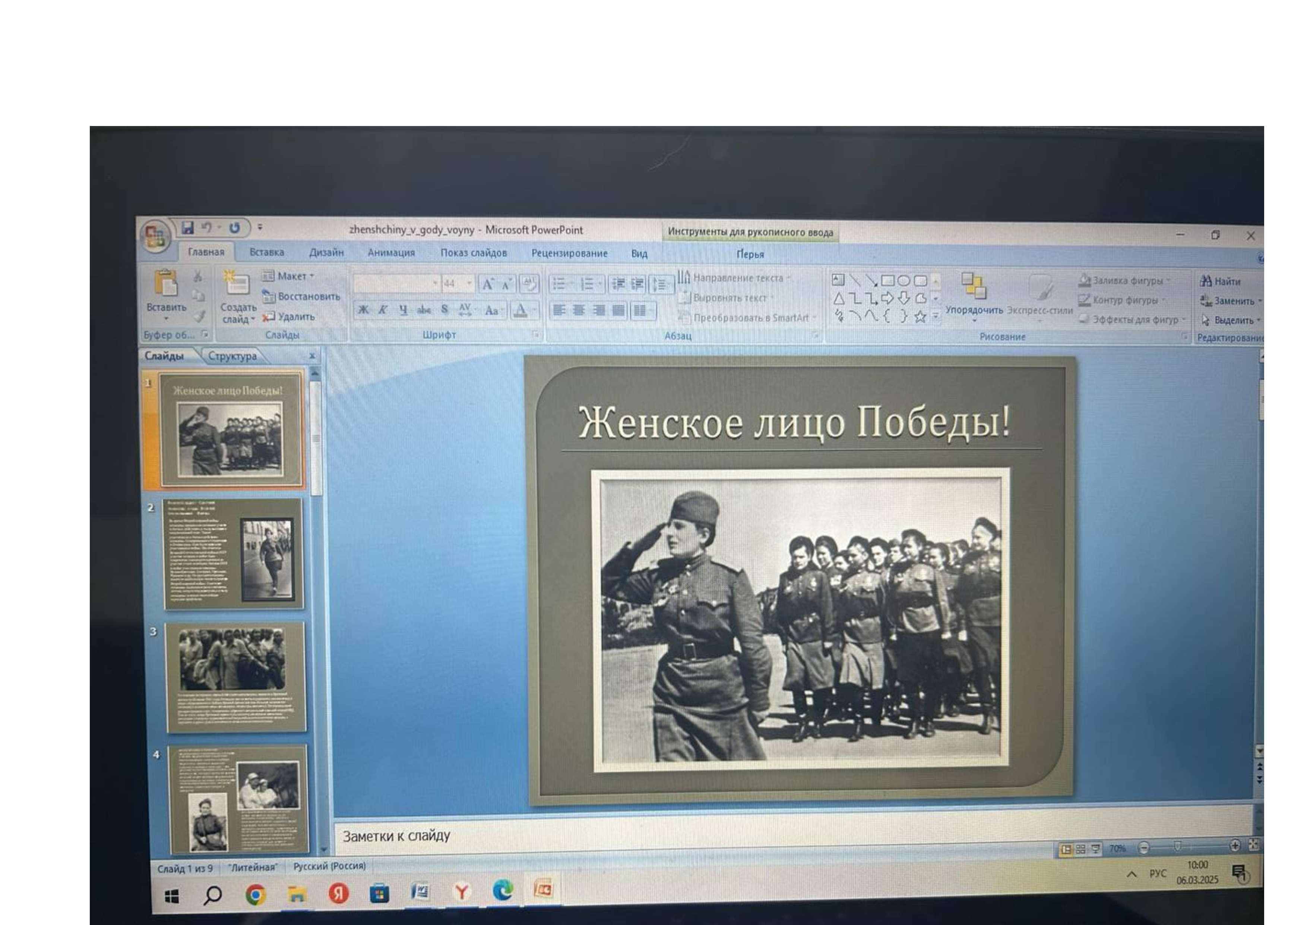The image size is (1307, 925).
Task: Toggle center text alignment
Action: (578, 310)
